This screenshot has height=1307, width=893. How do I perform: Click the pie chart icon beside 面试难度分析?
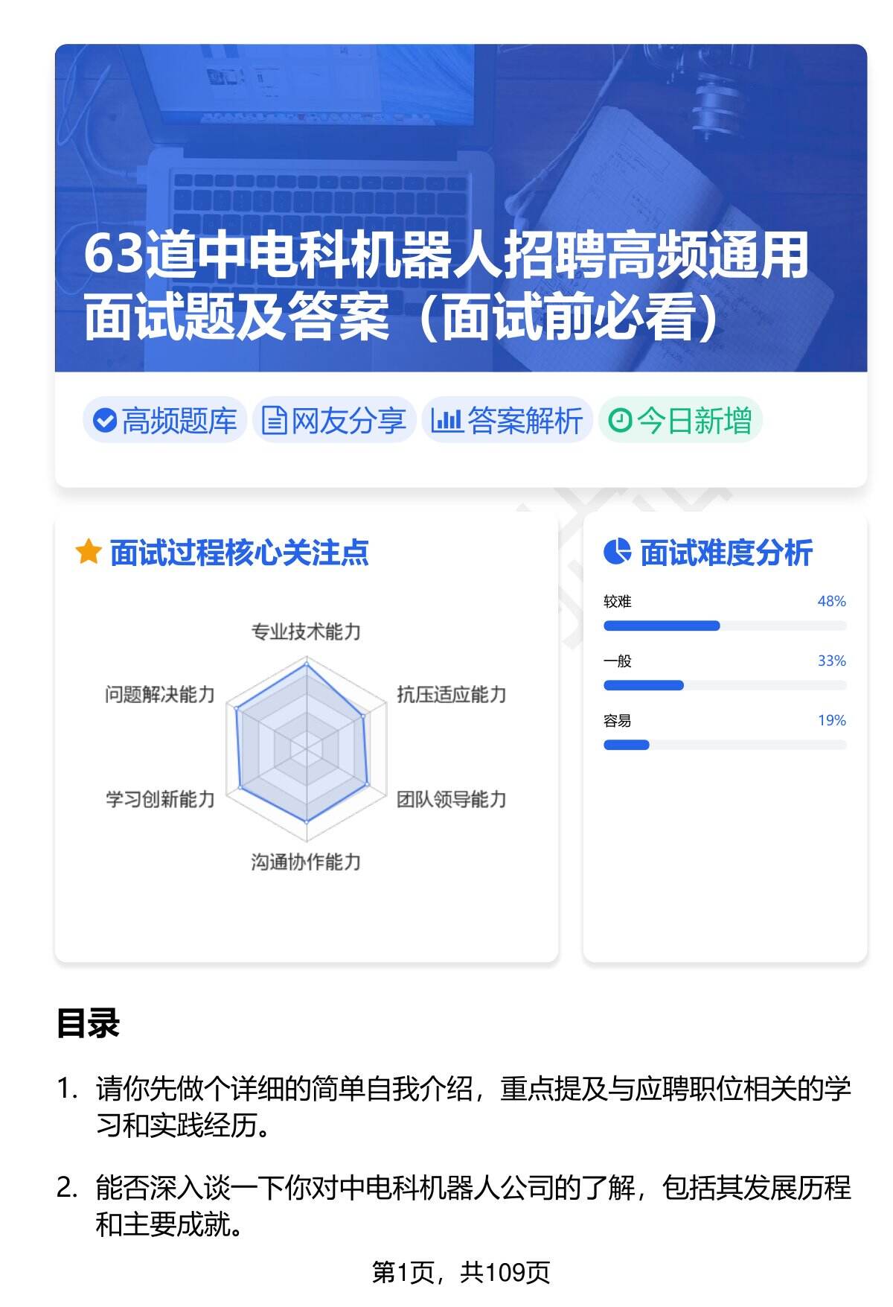click(x=617, y=553)
